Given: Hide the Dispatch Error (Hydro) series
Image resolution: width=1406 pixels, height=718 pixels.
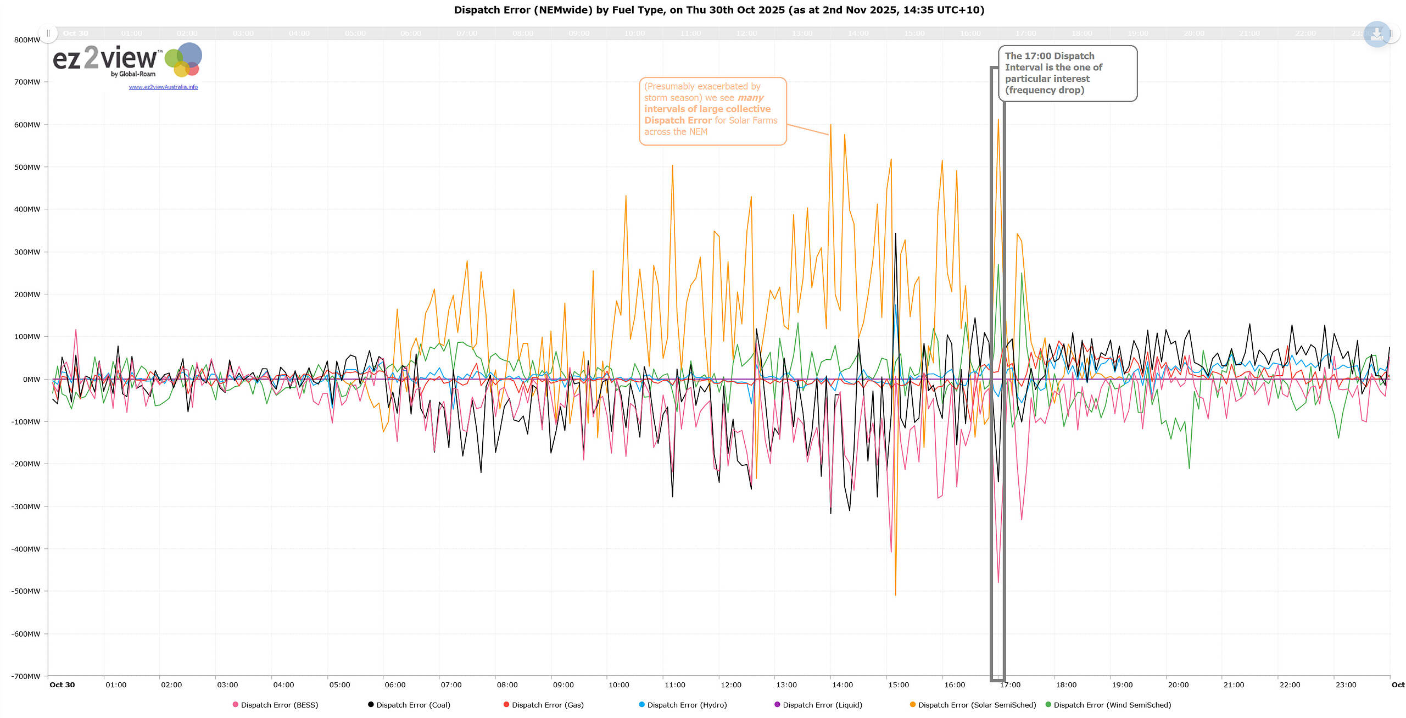Looking at the screenshot, I should click(x=687, y=705).
